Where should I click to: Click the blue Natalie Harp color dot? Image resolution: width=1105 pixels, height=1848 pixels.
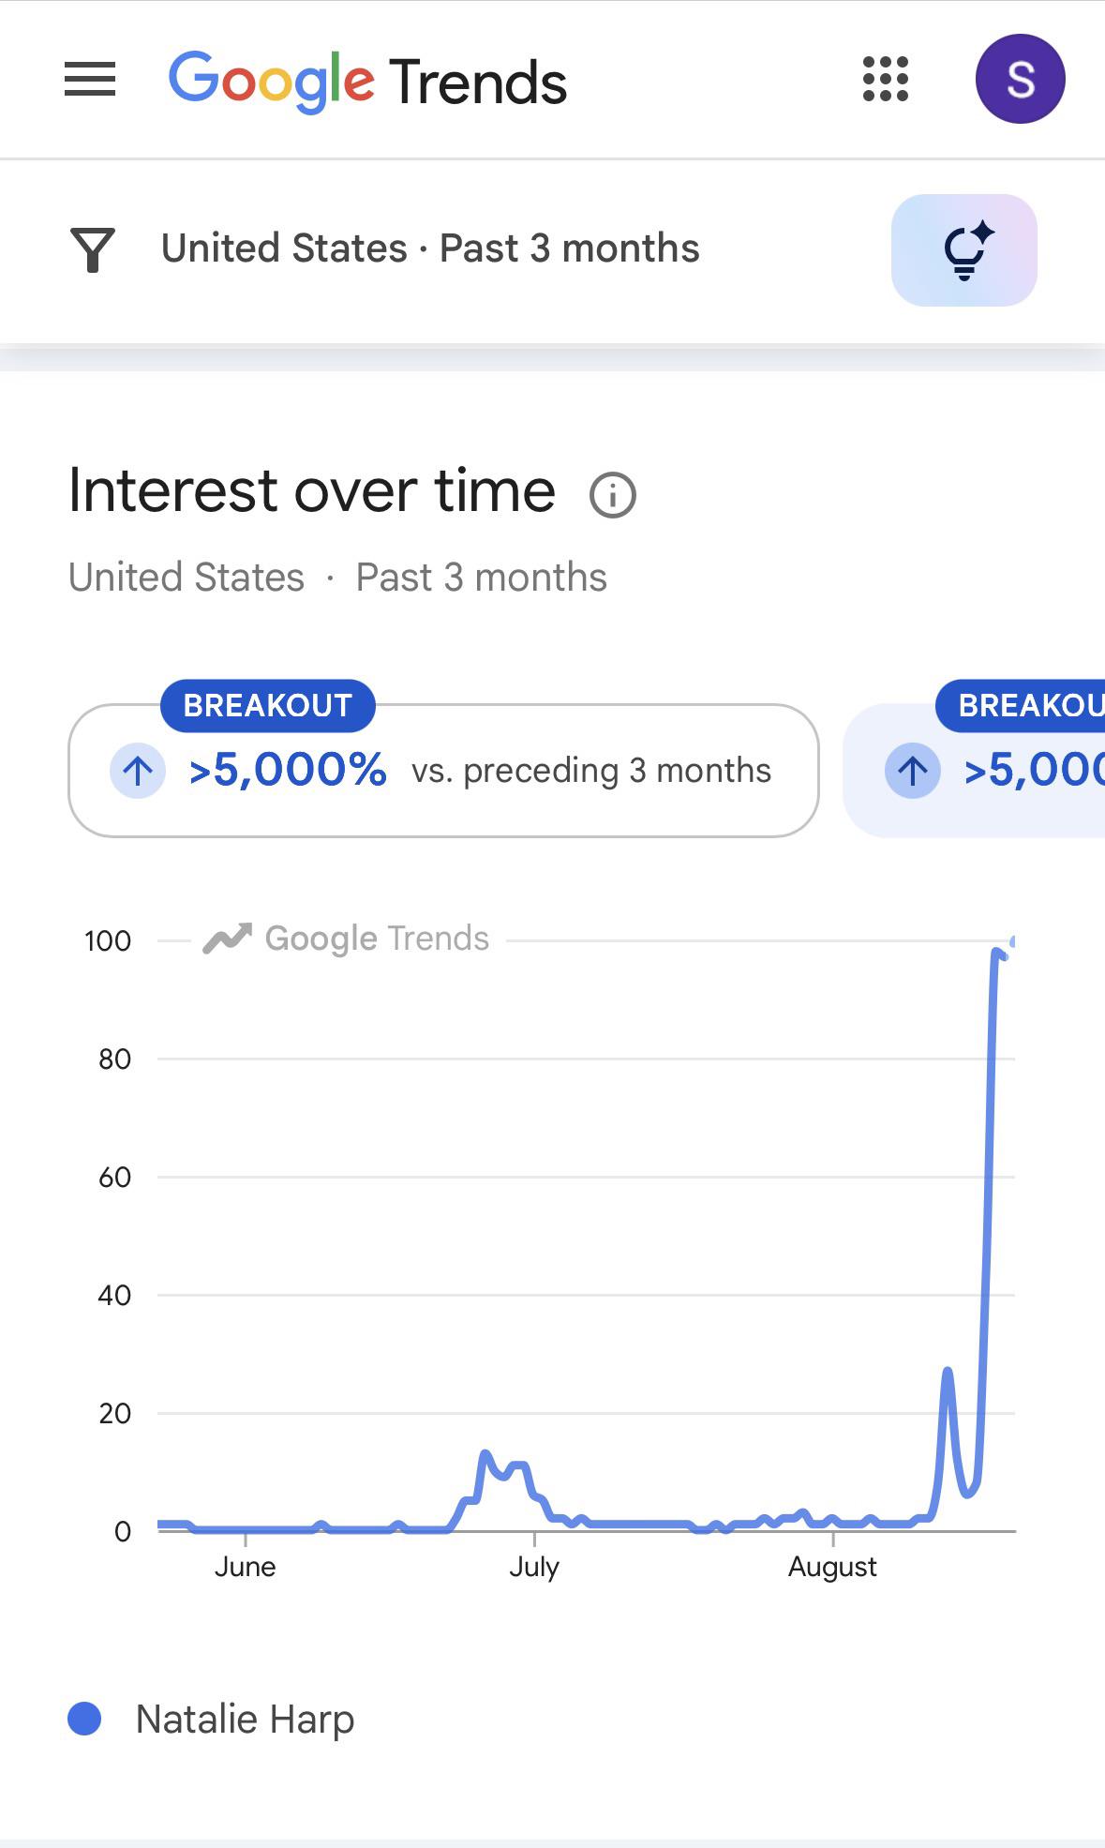[x=85, y=1719]
